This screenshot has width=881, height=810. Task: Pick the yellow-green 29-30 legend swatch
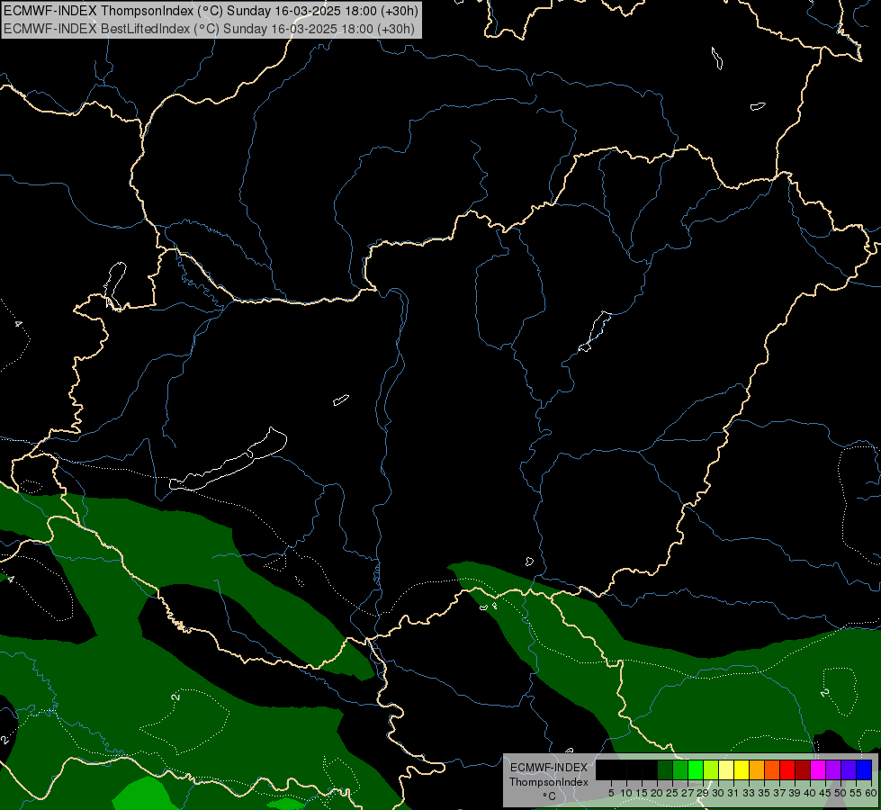tap(711, 769)
